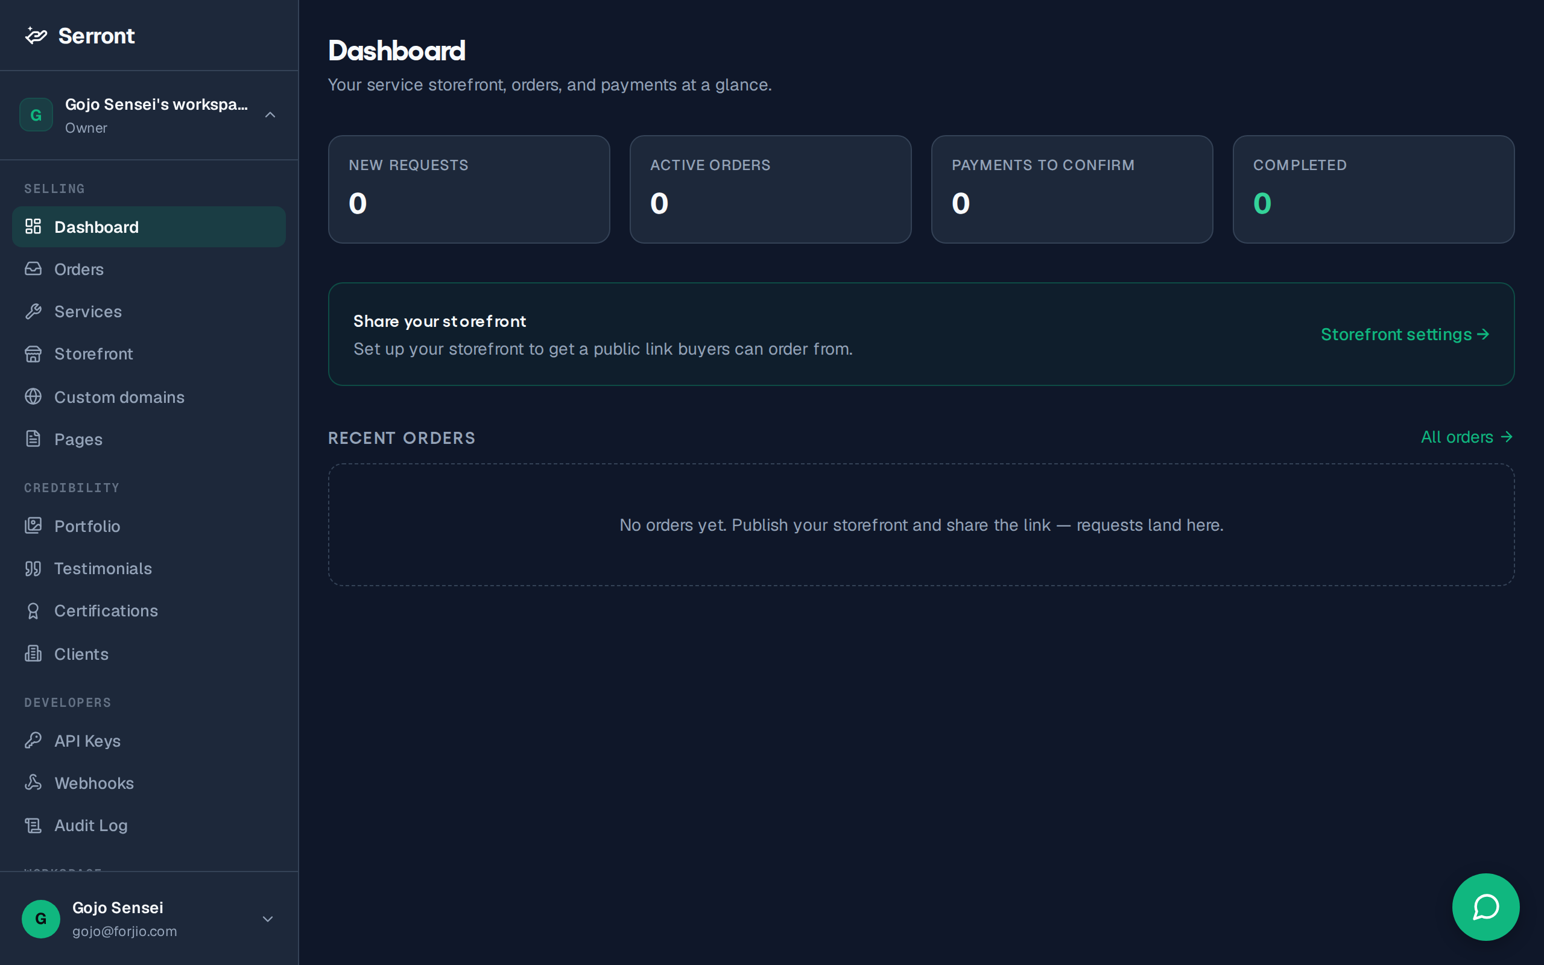Click Gojo Sensei's workspace selector

(148, 115)
